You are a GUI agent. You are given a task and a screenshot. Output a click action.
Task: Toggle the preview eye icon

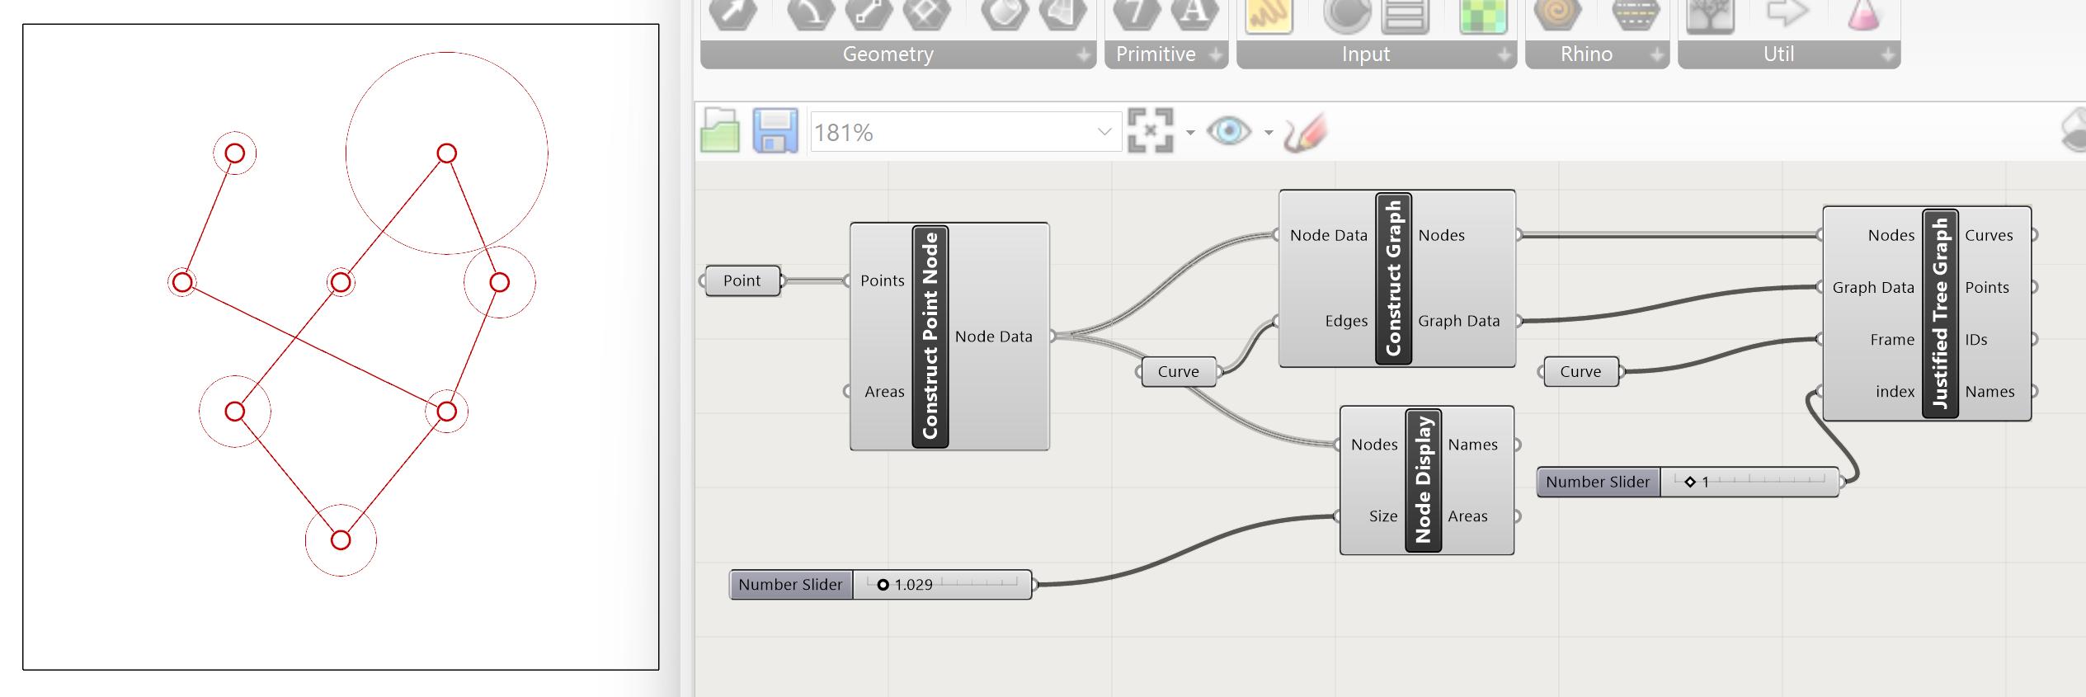pyautogui.click(x=1228, y=131)
